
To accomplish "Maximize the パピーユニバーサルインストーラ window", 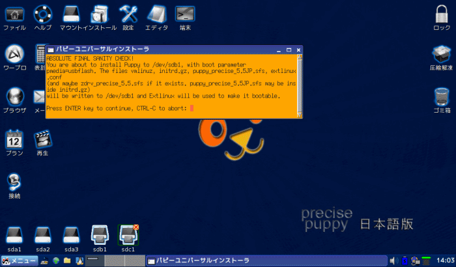I will (289, 50).
